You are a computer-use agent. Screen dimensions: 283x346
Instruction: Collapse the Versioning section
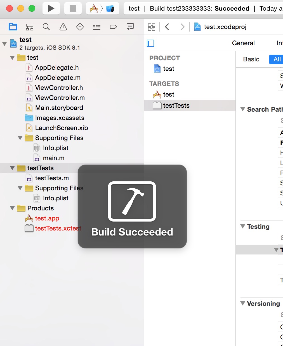(x=243, y=303)
